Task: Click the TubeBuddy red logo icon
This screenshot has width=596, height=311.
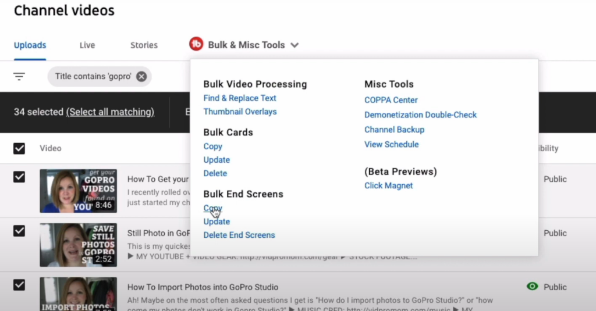Action: click(x=196, y=44)
